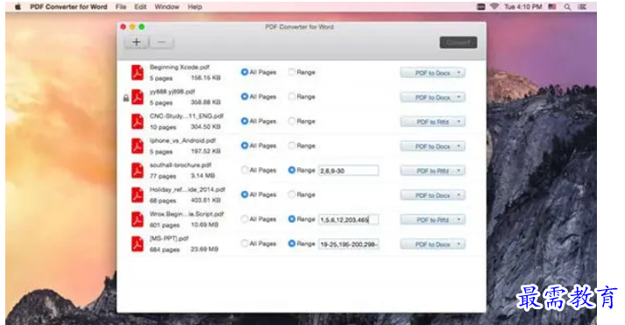Open the Help menu

point(195,7)
